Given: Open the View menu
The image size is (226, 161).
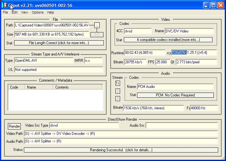Looking at the screenshot, I should pos(25,12).
